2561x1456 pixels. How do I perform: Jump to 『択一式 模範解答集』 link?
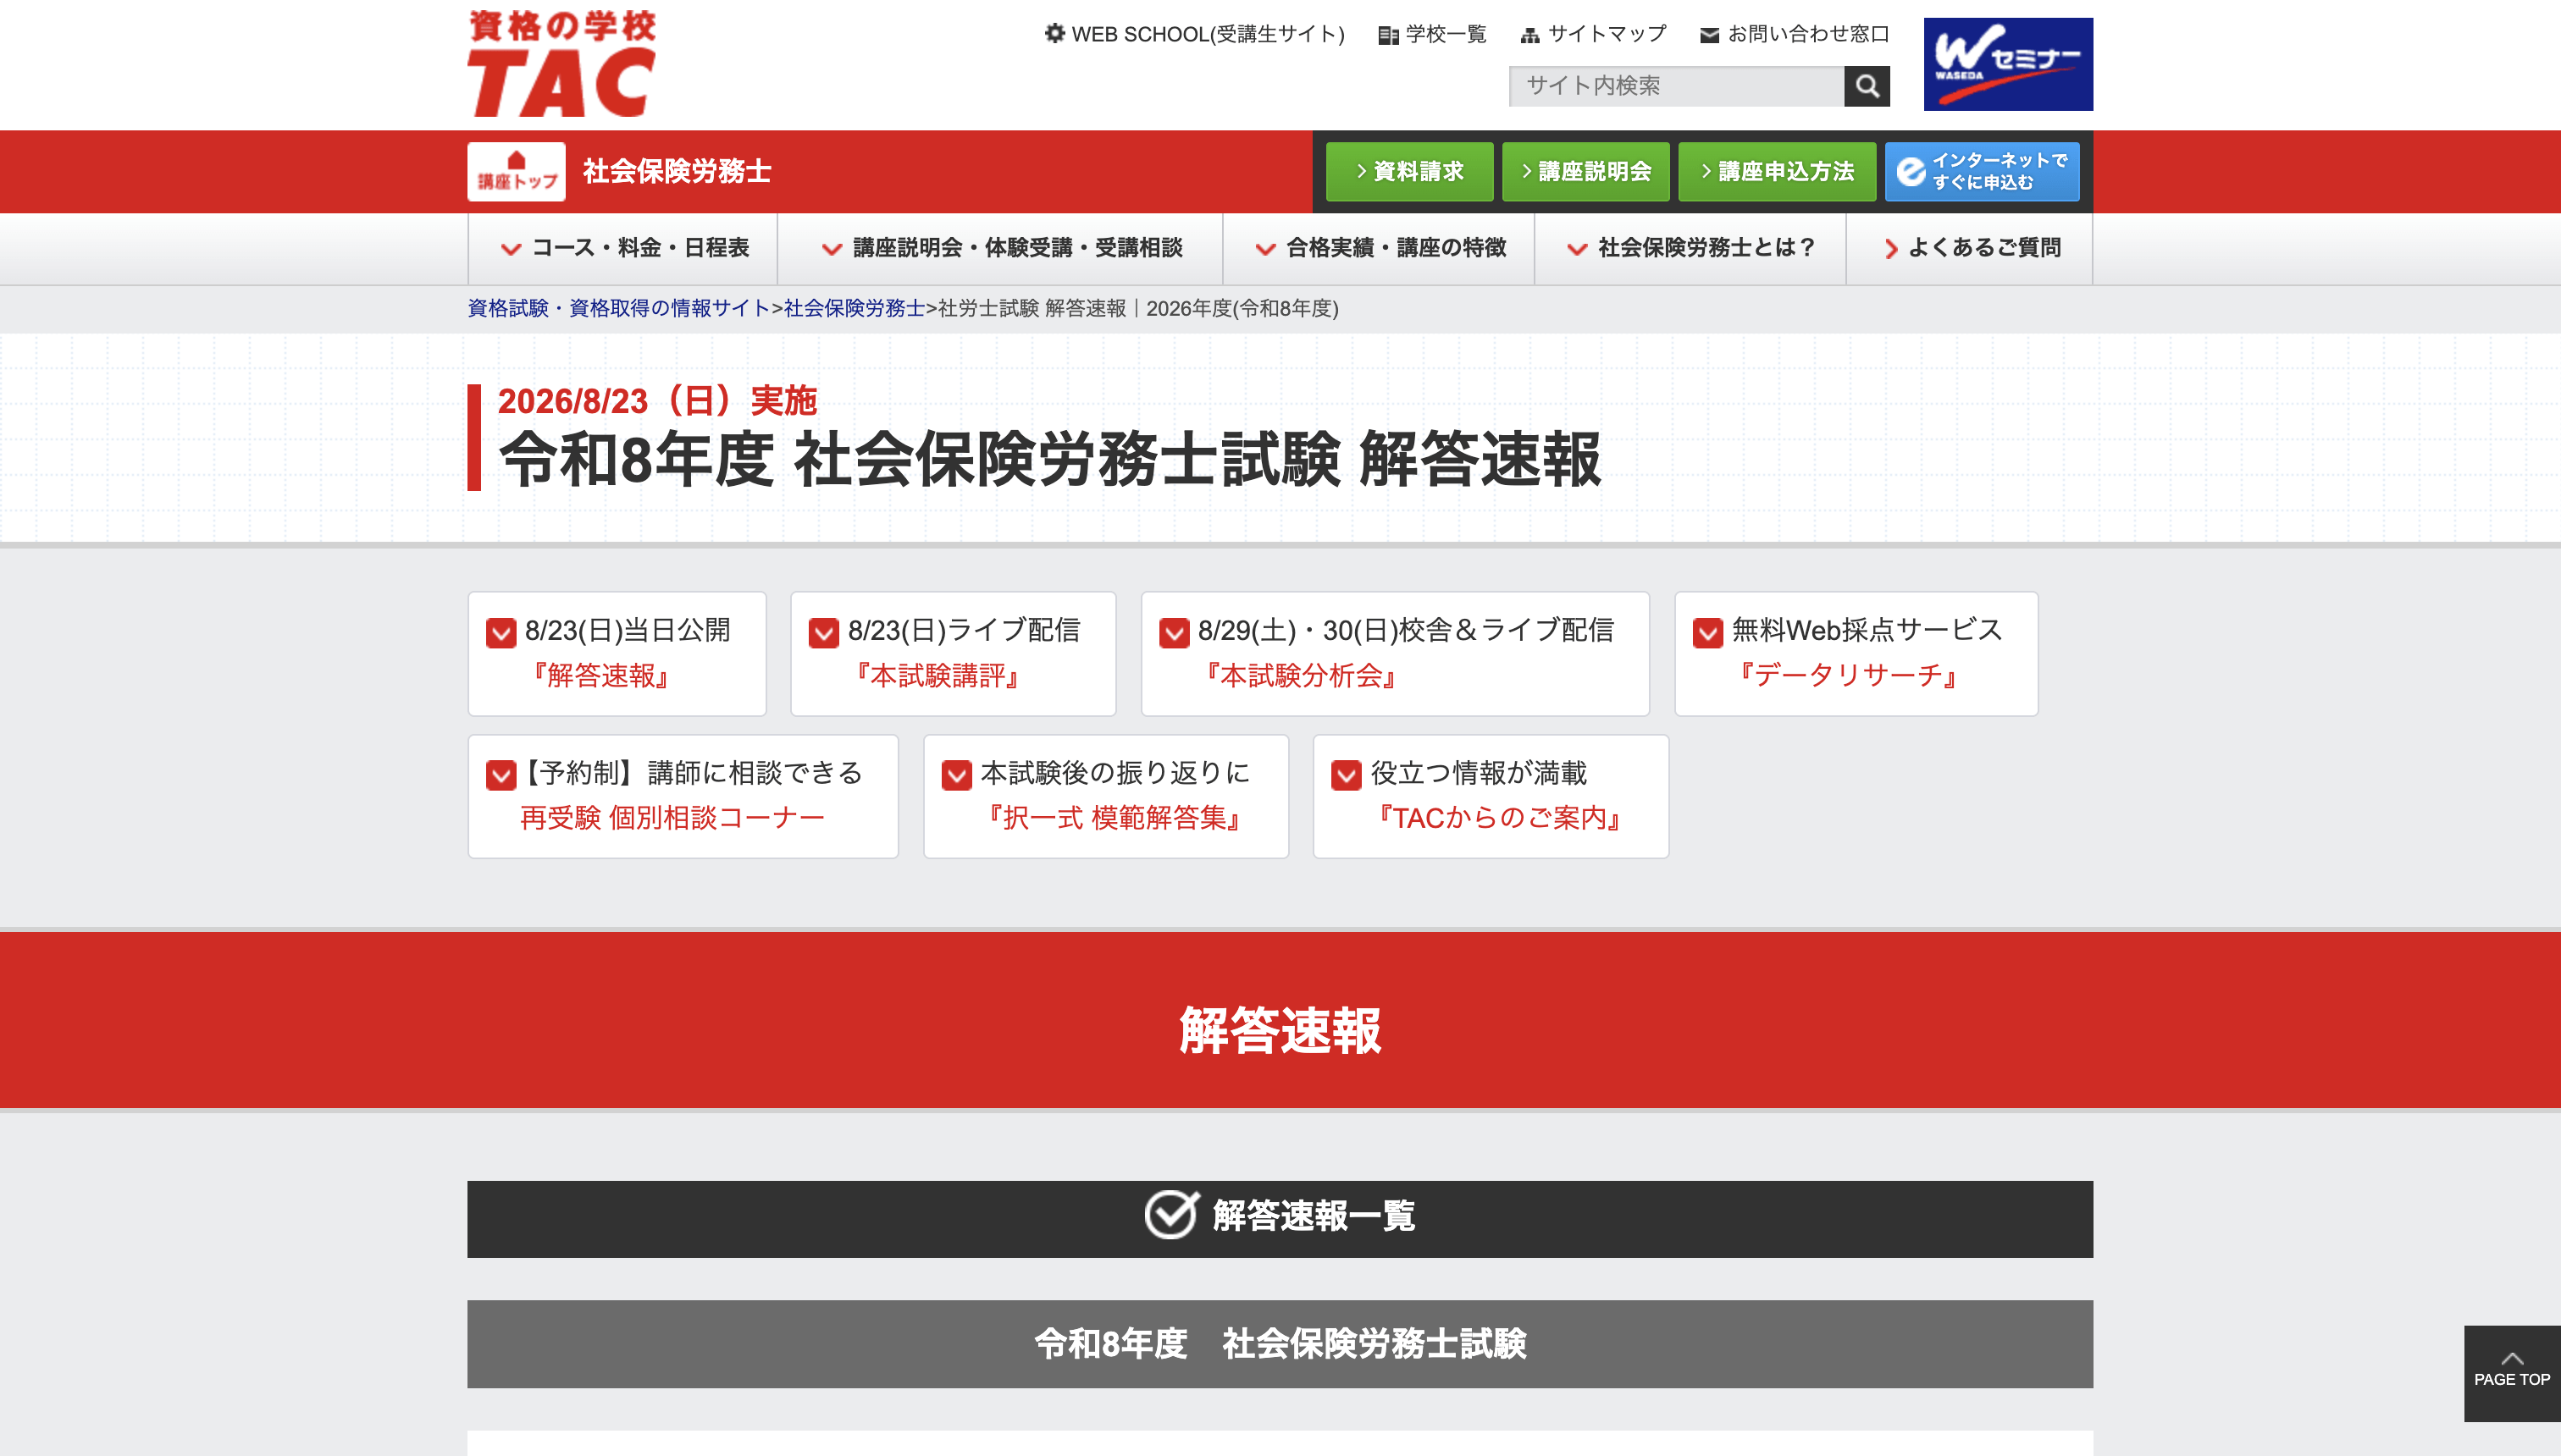pos(1115,818)
